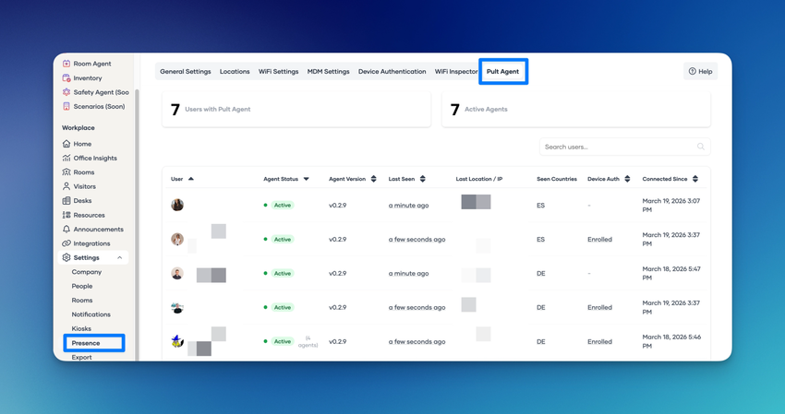The width and height of the screenshot is (785, 414).
Task: Collapse the Settings section chevron
Action: click(119, 258)
